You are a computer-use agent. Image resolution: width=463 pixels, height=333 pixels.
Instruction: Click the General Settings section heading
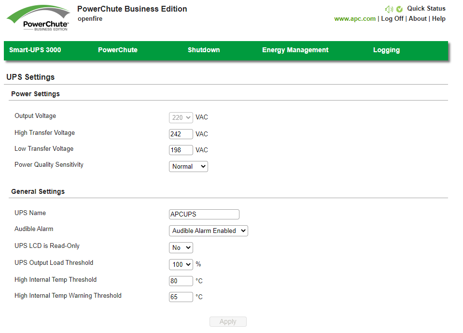(38, 191)
